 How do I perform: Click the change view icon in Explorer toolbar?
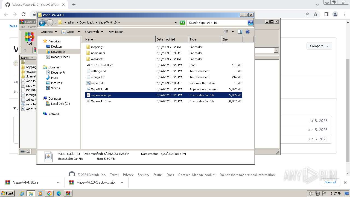[226, 32]
